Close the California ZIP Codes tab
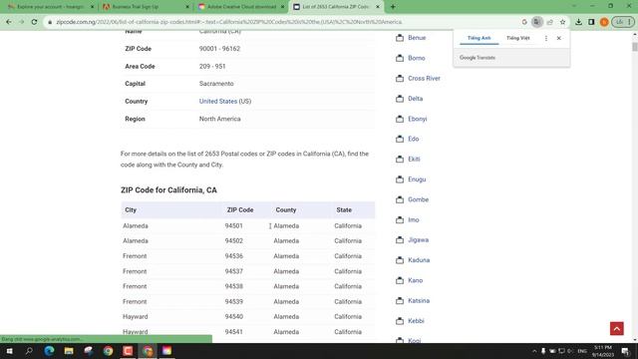Screen dimensions: 638x359 [x=378, y=7]
